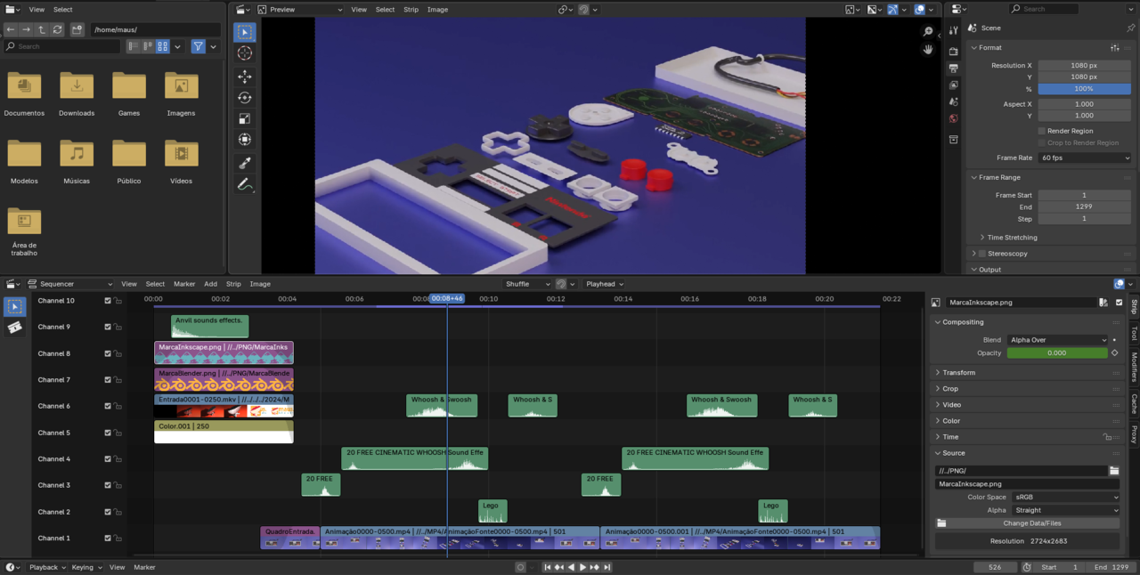Image resolution: width=1140 pixels, height=575 pixels.
Task: Toggle lock on Channel 3
Action: [118, 485]
